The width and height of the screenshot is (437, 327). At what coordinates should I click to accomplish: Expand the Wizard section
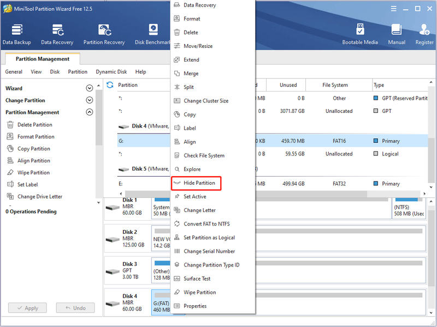coord(89,88)
